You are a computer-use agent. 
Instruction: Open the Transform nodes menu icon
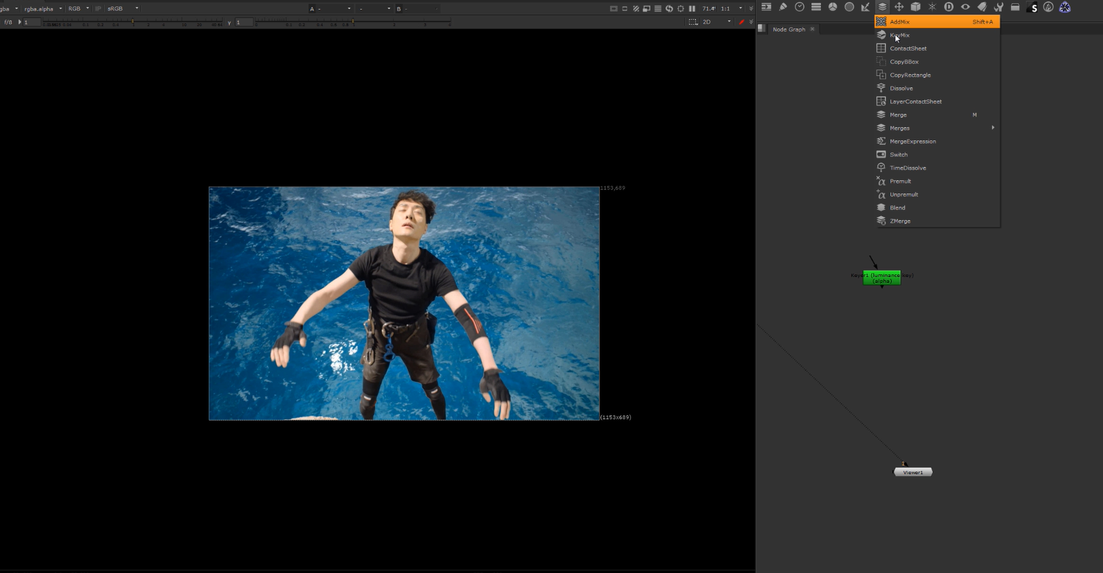(x=899, y=7)
